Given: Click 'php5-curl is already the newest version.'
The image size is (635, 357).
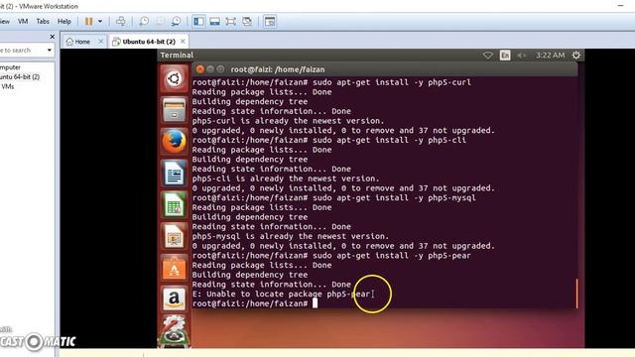Looking at the screenshot, I should 288,121.
